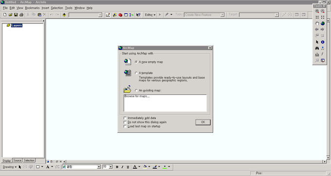The height and width of the screenshot is (176, 331).
Task: Switch to the Selection tab in table of contents
Action: [x=29, y=160]
